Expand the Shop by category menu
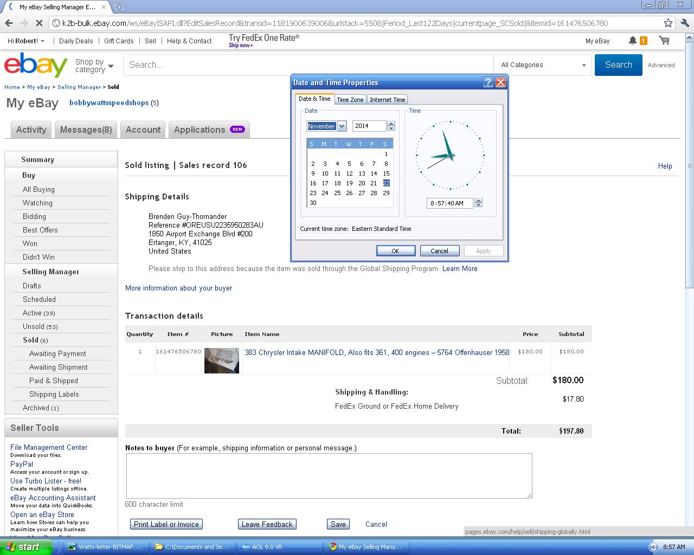Image resolution: width=694 pixels, height=555 pixels. pos(94,66)
